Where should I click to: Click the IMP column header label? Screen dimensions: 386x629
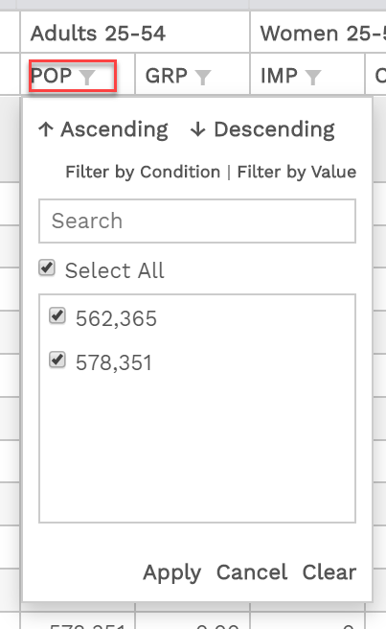click(279, 76)
